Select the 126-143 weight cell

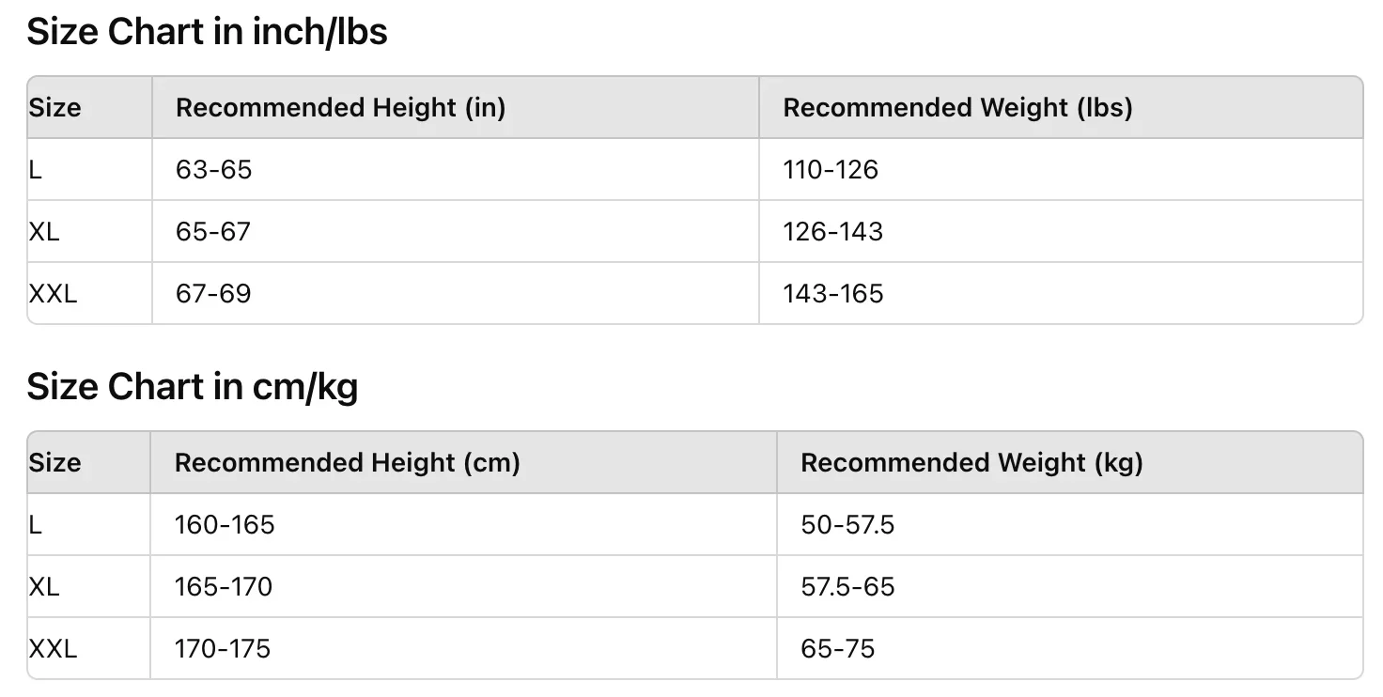pos(832,232)
